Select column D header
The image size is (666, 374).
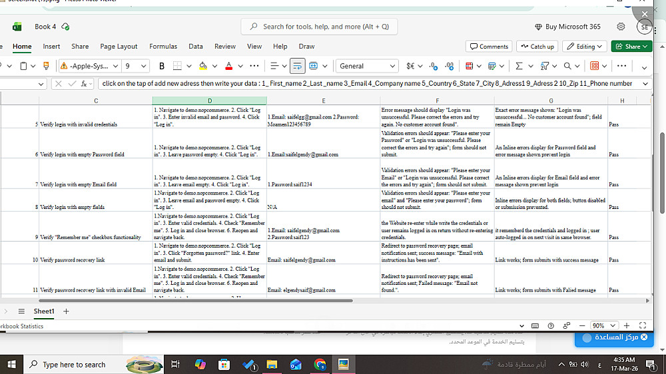pyautogui.click(x=209, y=100)
